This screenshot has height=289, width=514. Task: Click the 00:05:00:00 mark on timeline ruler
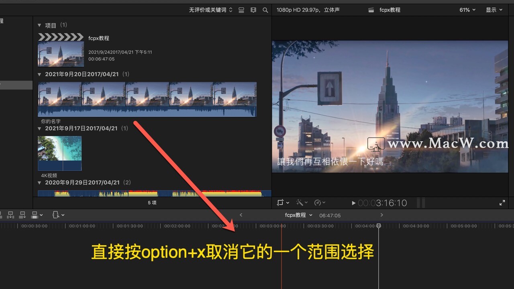click(464, 226)
